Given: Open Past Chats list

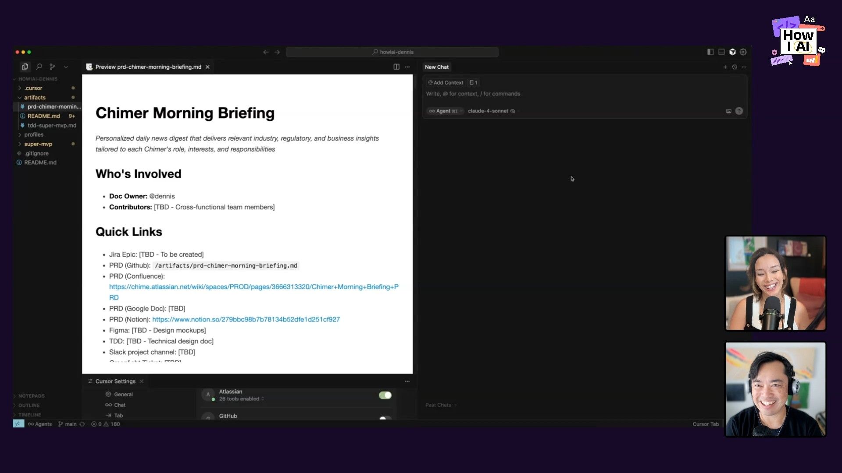Looking at the screenshot, I should (x=441, y=405).
